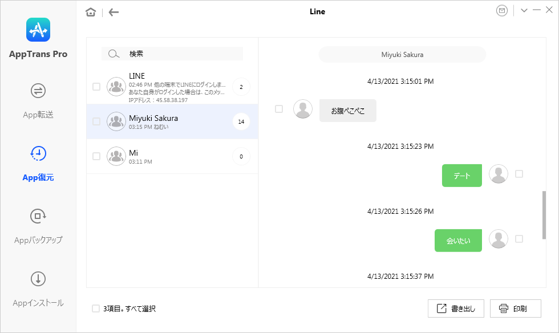The image size is (559, 333).
Task: Select the Miyuki Sakura conversation name
Action: 153,118
